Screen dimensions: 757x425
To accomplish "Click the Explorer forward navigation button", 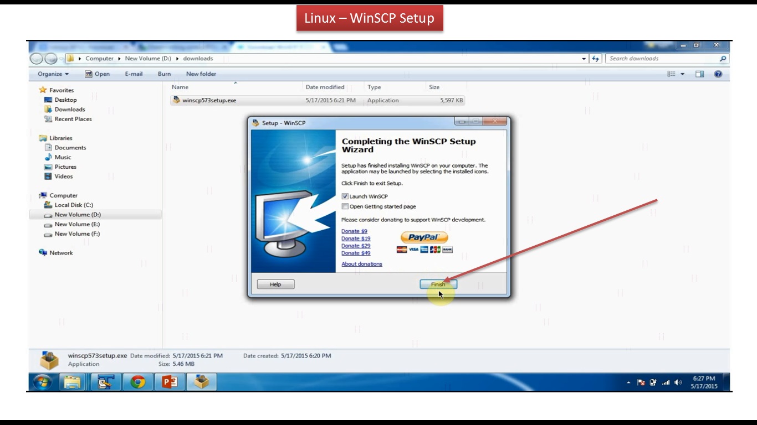I will [x=51, y=59].
